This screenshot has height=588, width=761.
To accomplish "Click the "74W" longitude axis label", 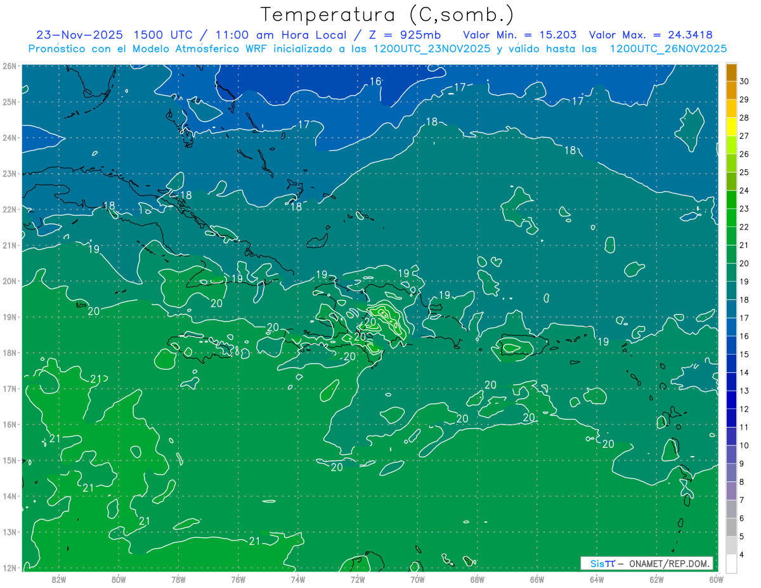I will coord(297,579).
